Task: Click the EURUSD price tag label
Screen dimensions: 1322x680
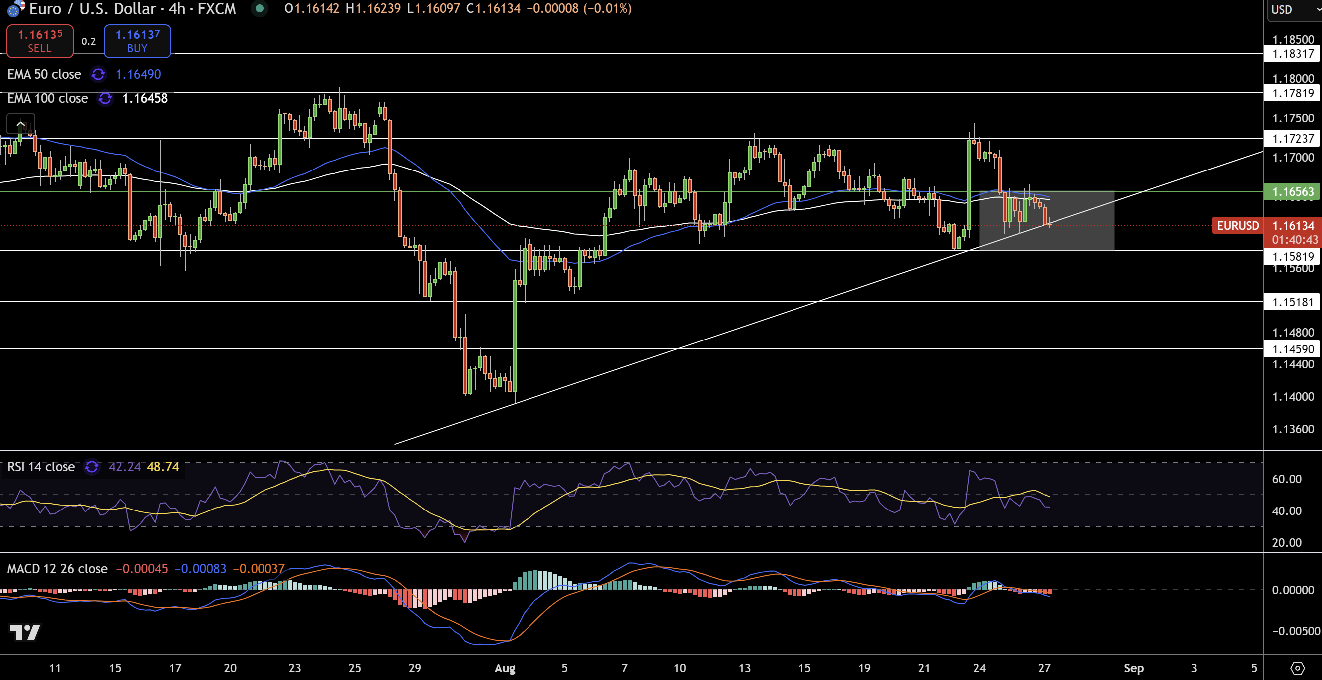Action: coord(1237,226)
